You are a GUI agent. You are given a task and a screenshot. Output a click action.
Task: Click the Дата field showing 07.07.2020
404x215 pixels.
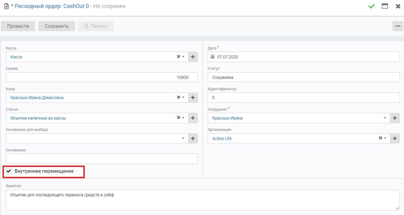[304, 57]
